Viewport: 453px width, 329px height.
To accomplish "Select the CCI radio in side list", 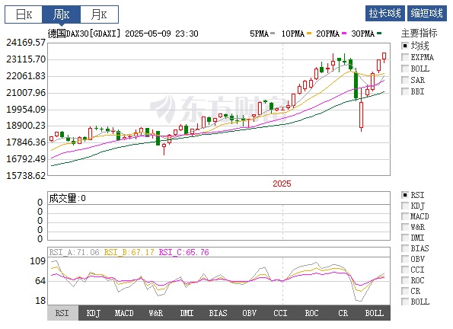I will coord(405,270).
